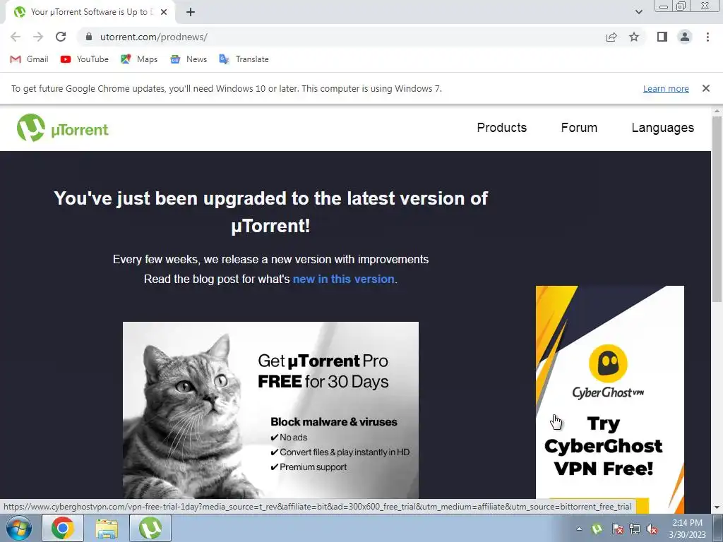The height and width of the screenshot is (542, 723).
Task: Click the µTorrent Pro cat banner
Action: (270, 410)
